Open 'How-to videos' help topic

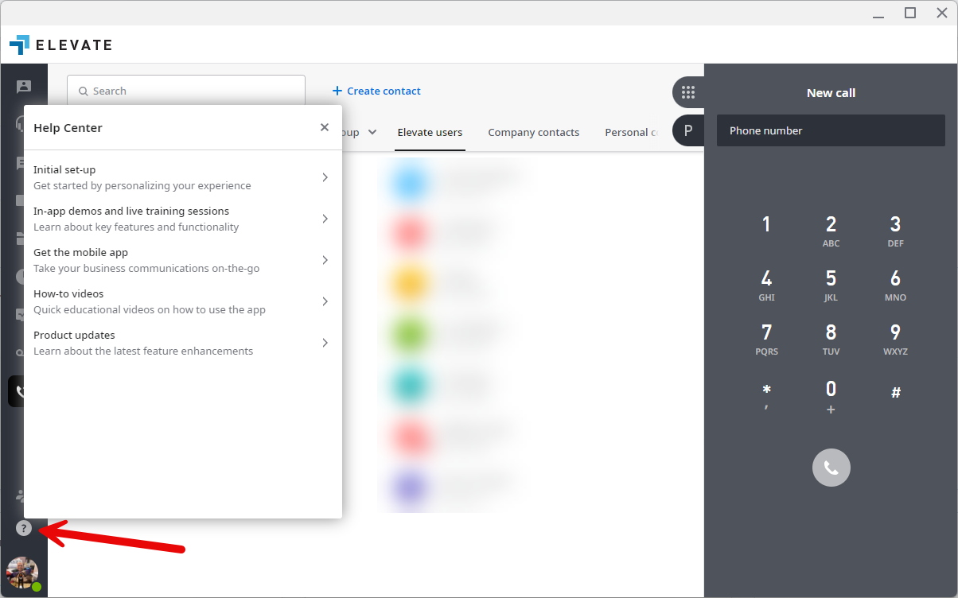coord(183,301)
